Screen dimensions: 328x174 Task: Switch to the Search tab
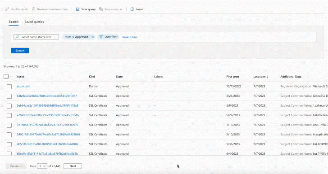[14, 22]
